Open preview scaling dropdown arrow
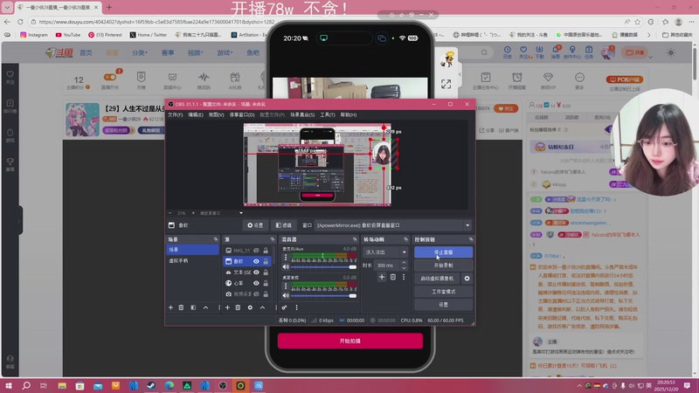The height and width of the screenshot is (393, 699). click(x=241, y=213)
